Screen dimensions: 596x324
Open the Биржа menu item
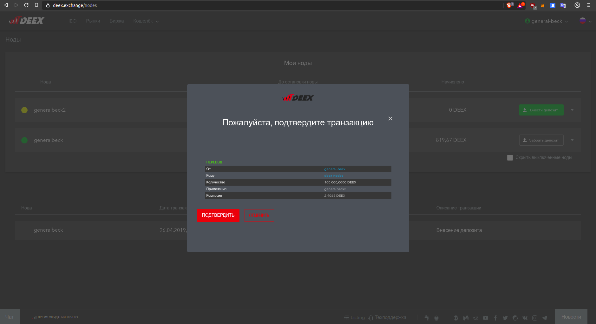pos(117,21)
